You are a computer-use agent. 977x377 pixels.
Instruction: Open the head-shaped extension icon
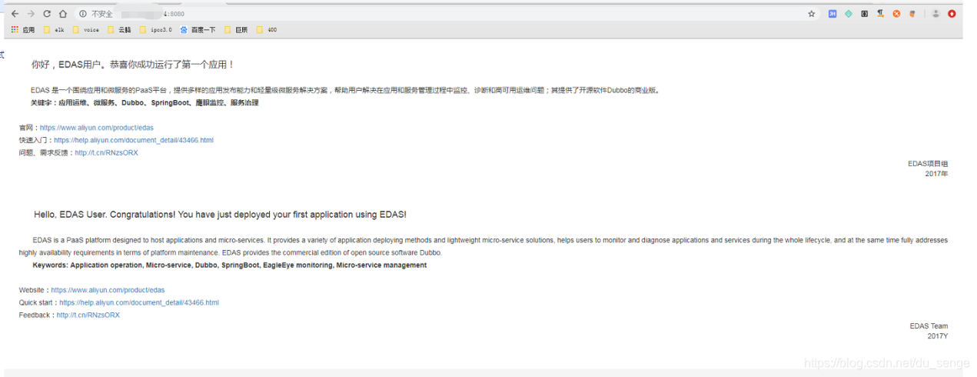[x=912, y=14]
